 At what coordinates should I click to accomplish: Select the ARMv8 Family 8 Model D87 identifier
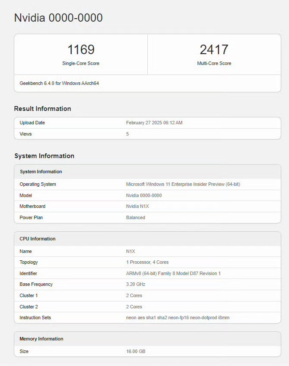(x=173, y=273)
